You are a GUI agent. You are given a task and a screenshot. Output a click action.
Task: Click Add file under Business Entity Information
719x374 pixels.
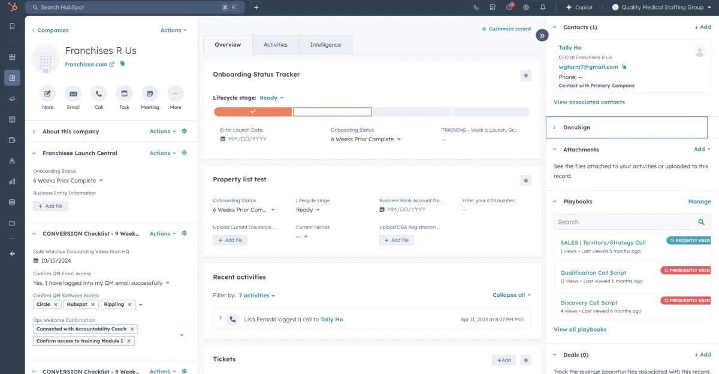point(50,206)
